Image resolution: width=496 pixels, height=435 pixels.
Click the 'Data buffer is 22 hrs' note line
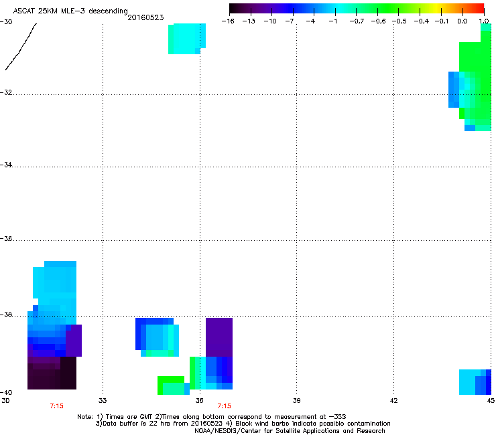click(243, 424)
